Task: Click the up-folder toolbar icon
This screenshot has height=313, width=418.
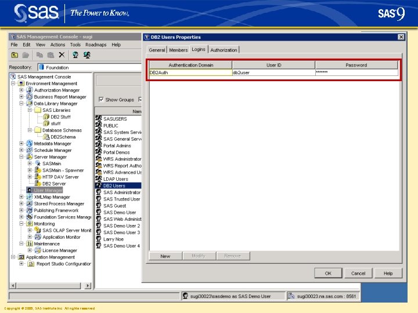Action: click(15, 55)
